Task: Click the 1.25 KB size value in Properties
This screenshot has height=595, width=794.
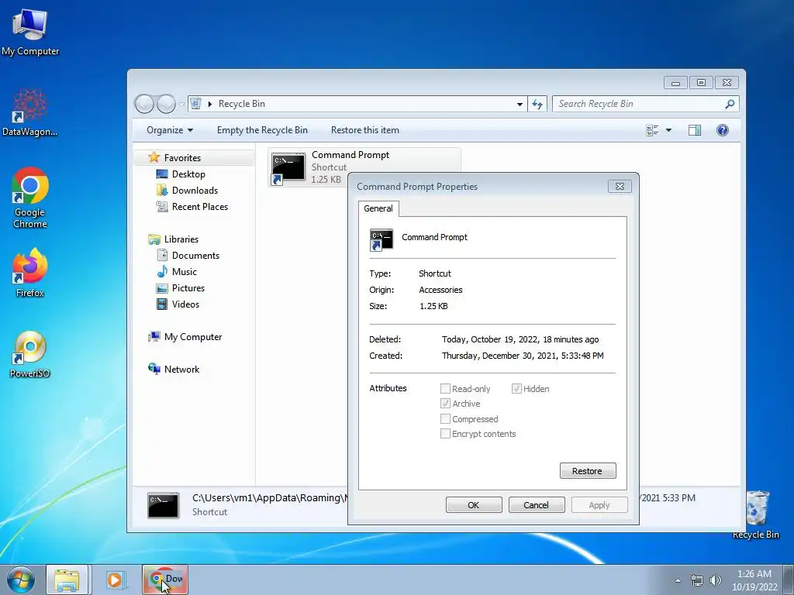Action: (433, 306)
